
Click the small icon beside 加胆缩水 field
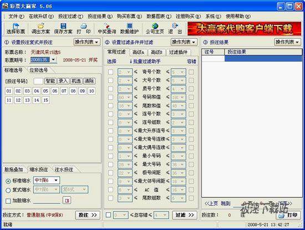(67, 201)
